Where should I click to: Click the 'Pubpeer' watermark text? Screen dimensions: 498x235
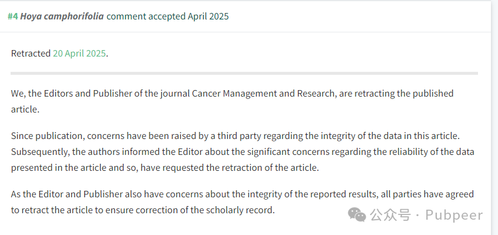click(454, 216)
